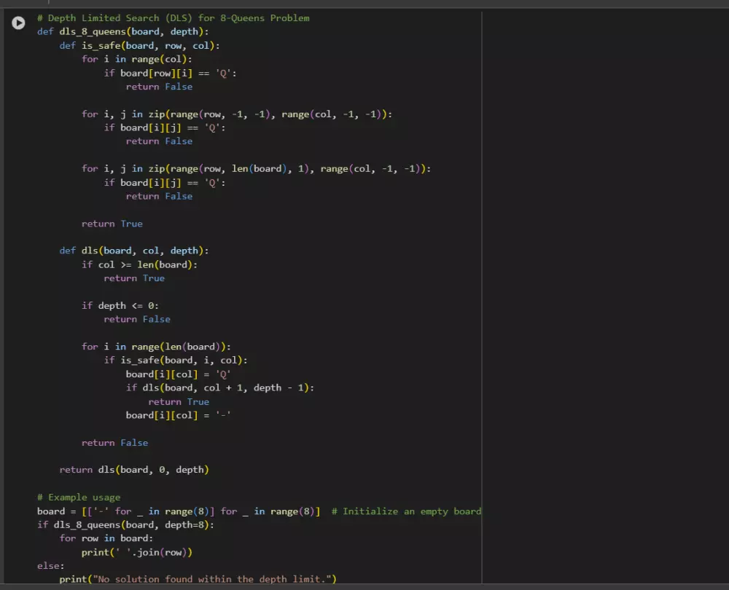Click the 'if dls(board, col + 1, depth - 1):' line
Viewport: 729px width, 590px height.
coord(220,388)
